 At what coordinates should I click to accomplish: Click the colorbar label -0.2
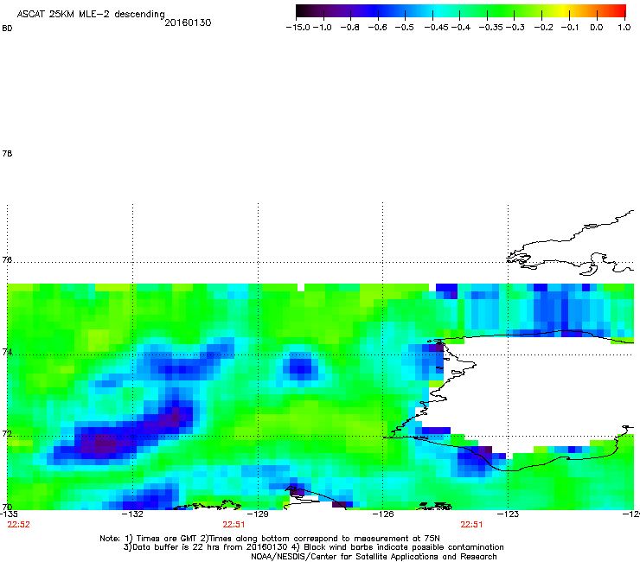click(x=544, y=28)
